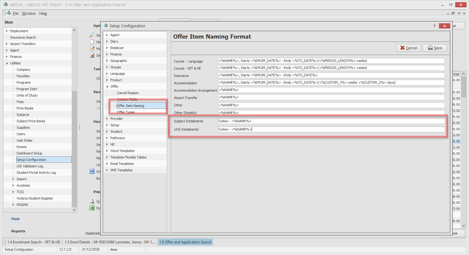Switch to 1.4 Enrolment Search tab
This screenshot has width=469, height=255.
(33, 242)
